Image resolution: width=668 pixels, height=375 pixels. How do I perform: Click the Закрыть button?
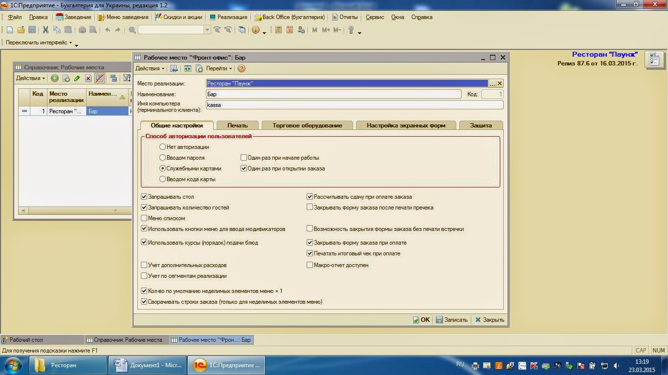[x=490, y=320]
